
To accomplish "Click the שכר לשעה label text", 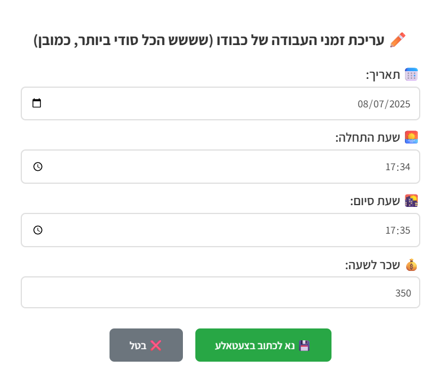I will coord(372,265).
